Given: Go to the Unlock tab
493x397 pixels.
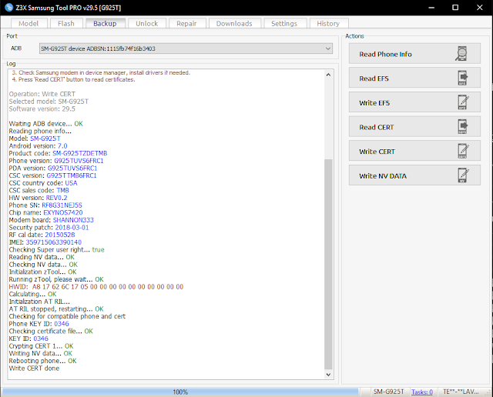Looking at the screenshot, I should pos(147,24).
